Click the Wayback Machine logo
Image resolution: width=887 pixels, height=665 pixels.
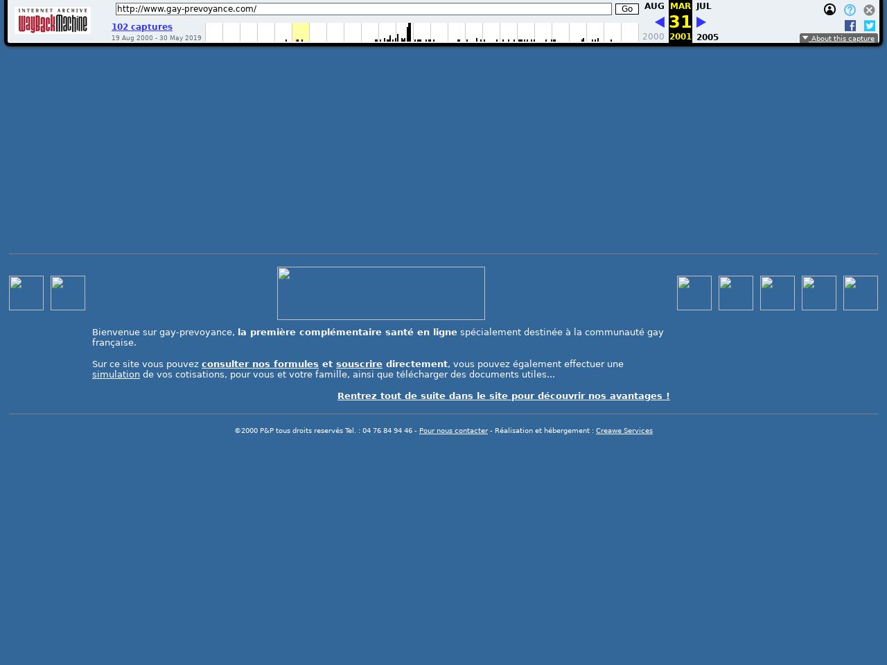[x=53, y=21]
